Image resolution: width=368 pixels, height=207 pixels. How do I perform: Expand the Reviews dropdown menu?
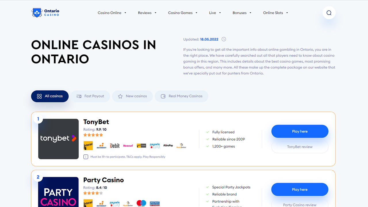click(147, 13)
